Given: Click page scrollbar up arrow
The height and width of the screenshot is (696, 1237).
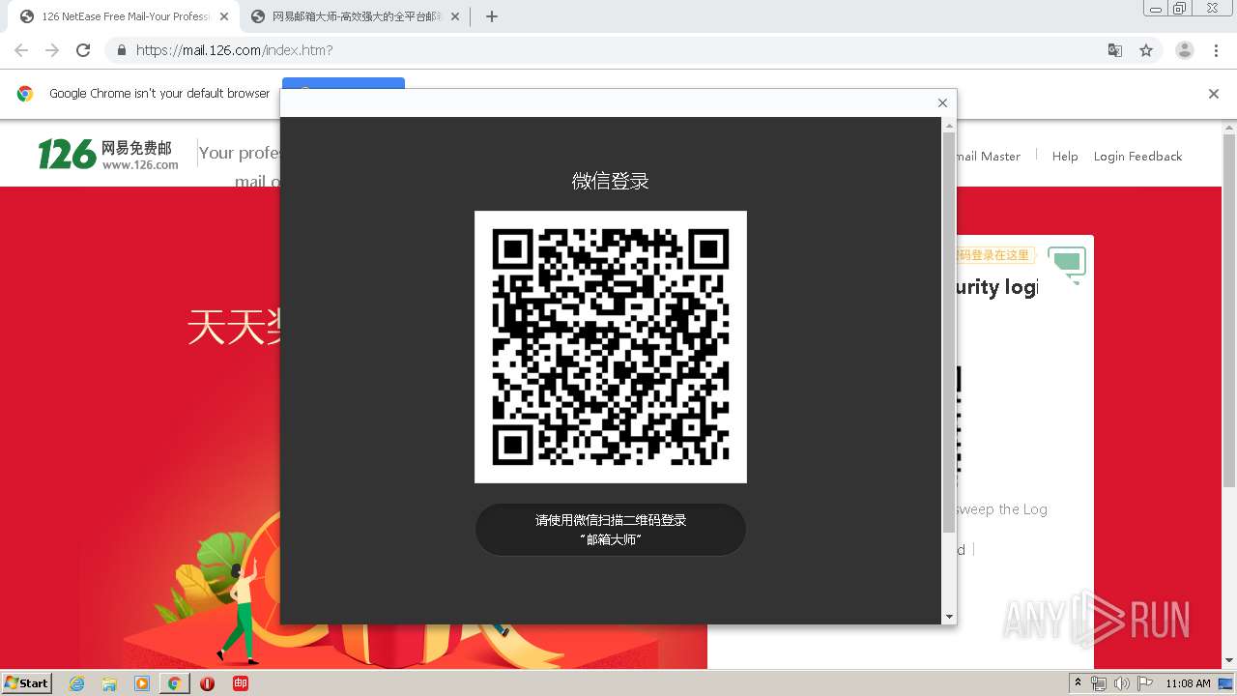Looking at the screenshot, I should pos(1229,127).
